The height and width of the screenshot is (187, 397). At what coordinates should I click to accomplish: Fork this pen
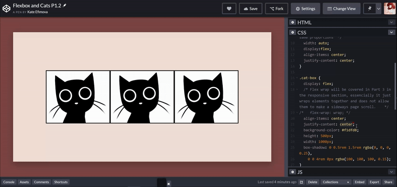pos(276,8)
